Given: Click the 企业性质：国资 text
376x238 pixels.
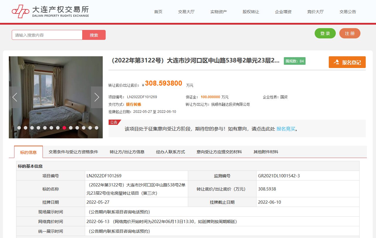Looking at the screenshot, I should click(x=275, y=97).
